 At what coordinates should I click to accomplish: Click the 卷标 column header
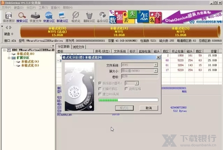point(75,51)
